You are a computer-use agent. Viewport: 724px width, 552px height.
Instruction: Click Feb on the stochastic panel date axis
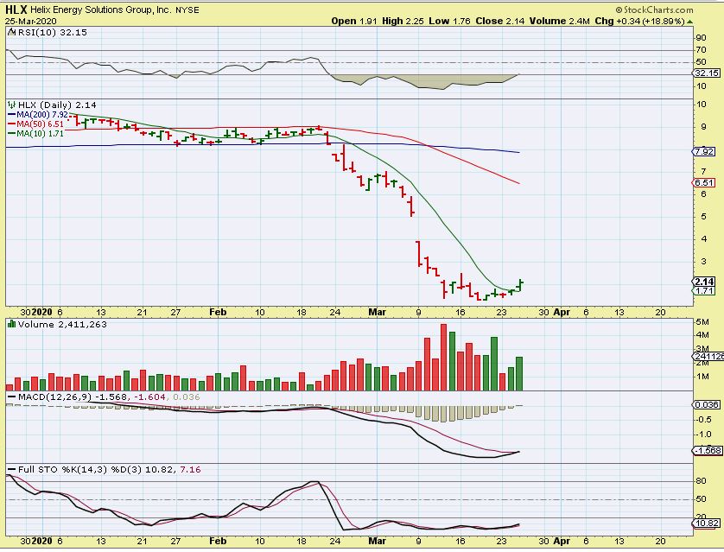click(x=218, y=541)
